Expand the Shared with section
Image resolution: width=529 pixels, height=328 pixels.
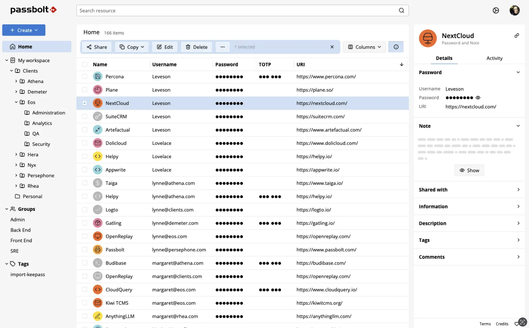469,190
